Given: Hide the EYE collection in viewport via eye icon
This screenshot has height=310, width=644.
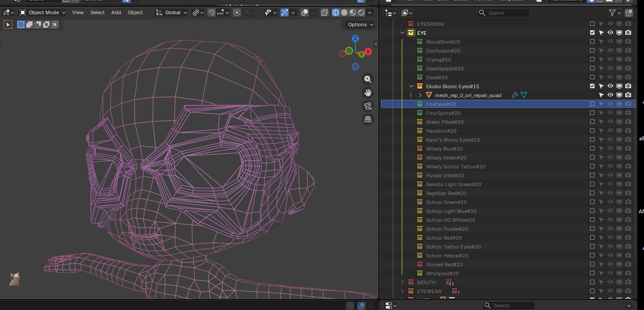Looking at the screenshot, I should (610, 33).
